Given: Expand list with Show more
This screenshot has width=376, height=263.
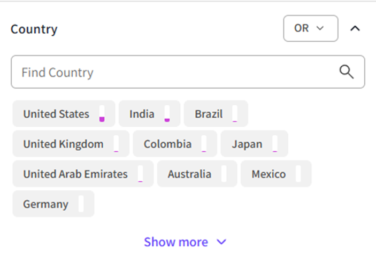Looking at the screenshot, I should tap(185, 242).
